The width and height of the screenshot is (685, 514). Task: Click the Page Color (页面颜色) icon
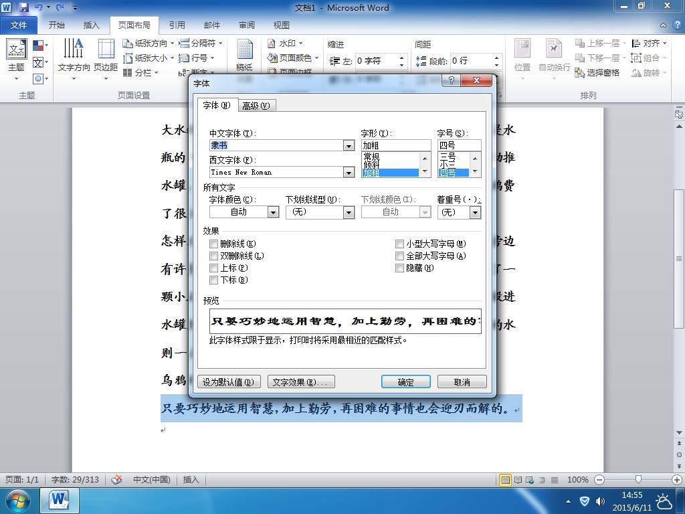pos(272,58)
